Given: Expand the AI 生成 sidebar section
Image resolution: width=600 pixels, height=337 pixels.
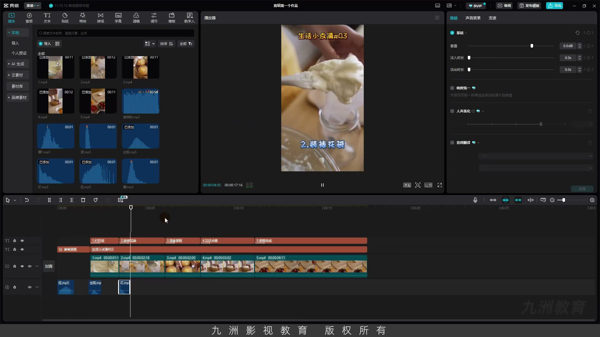Looking at the screenshot, I should pyautogui.click(x=17, y=64).
